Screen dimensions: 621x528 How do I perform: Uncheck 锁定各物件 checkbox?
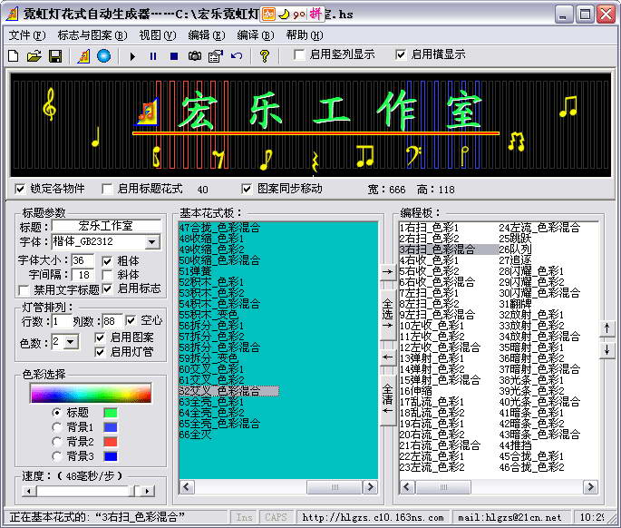click(20, 189)
